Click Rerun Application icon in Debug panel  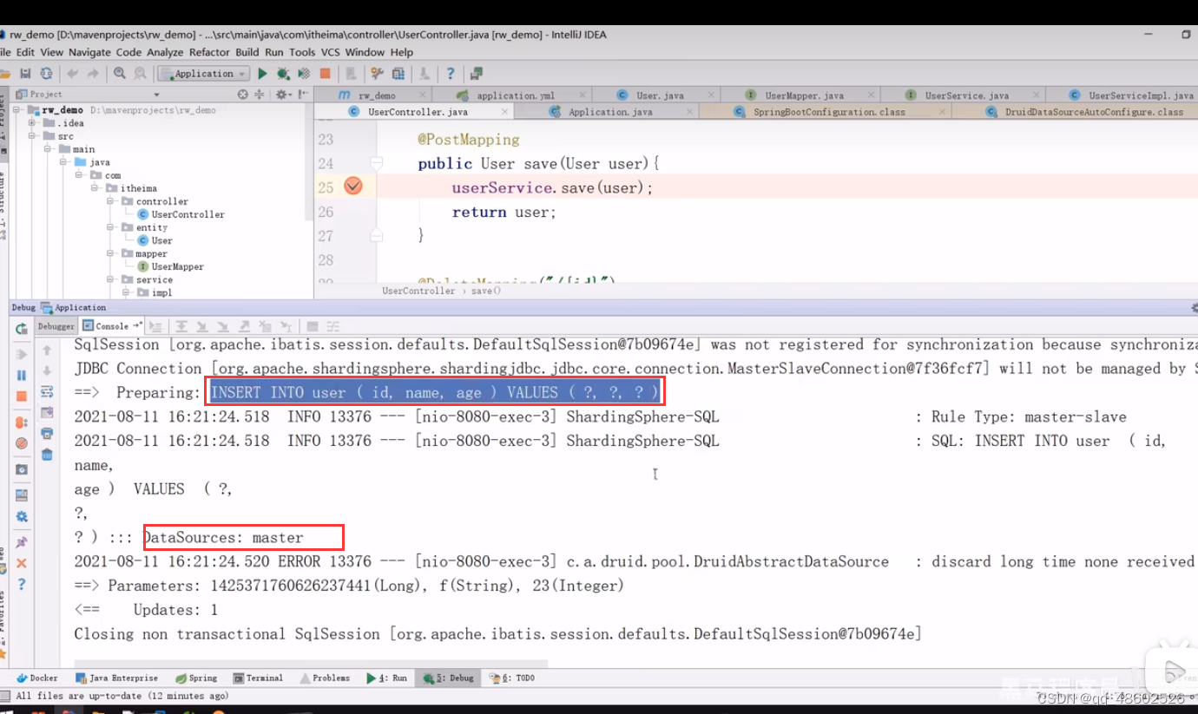coord(22,330)
